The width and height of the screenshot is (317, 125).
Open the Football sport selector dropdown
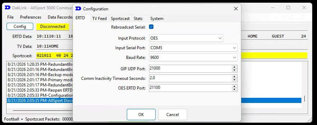pos(14,119)
